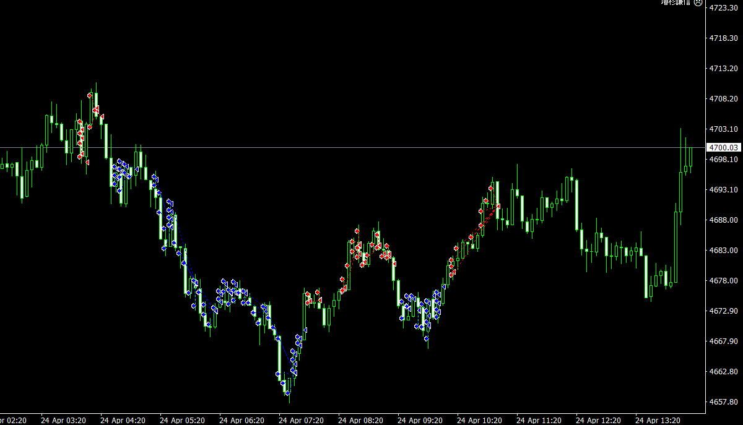Image resolution: width=743 pixels, height=425 pixels.
Task: Click the 4678.00 price scale label
Action: pos(723,280)
